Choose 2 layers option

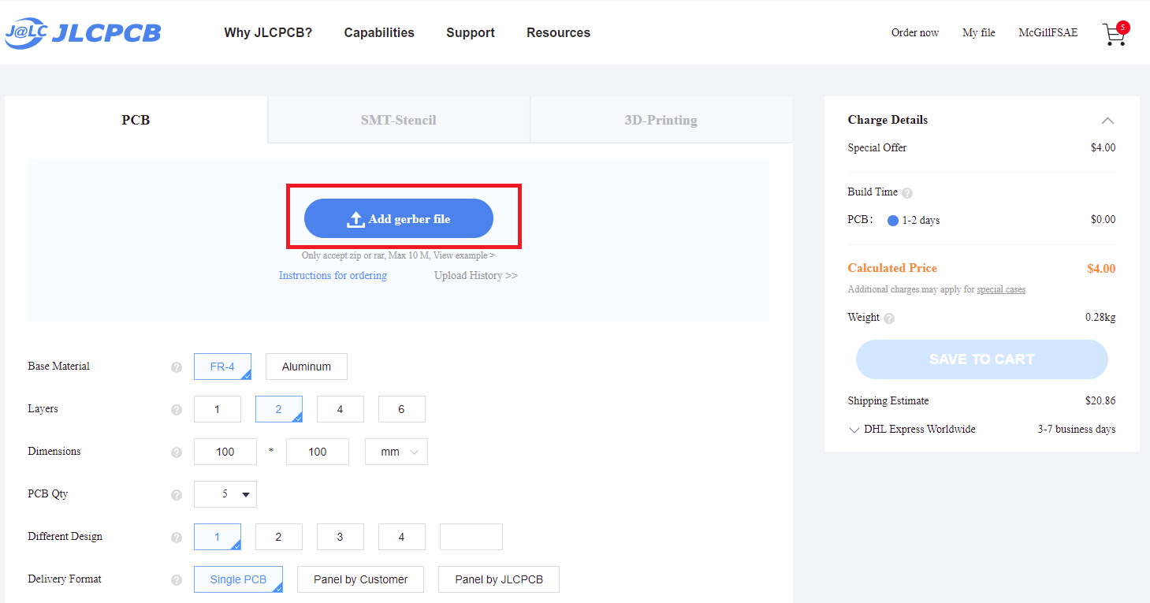point(279,409)
